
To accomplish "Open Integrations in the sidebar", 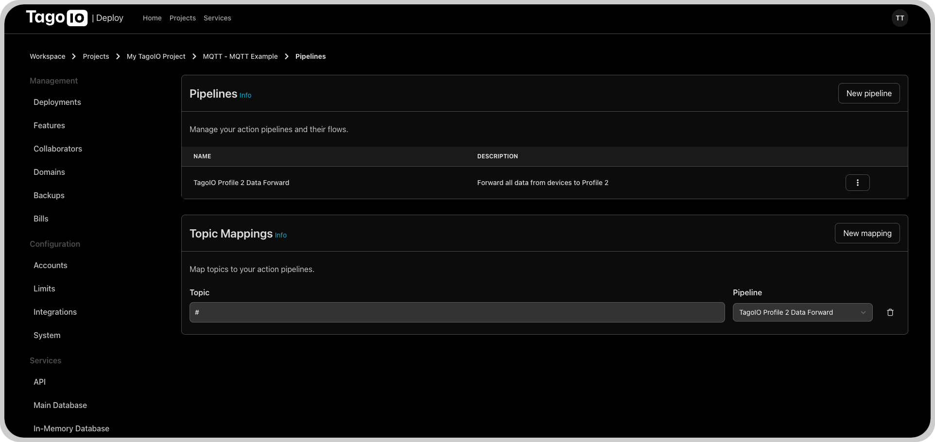I will click(55, 312).
